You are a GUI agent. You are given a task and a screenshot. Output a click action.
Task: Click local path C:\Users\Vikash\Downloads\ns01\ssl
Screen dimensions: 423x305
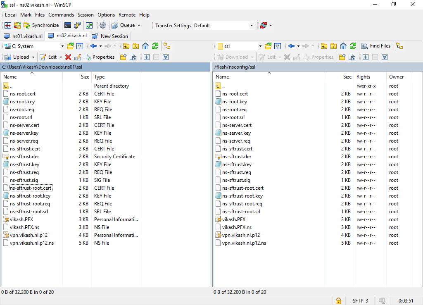[42, 67]
